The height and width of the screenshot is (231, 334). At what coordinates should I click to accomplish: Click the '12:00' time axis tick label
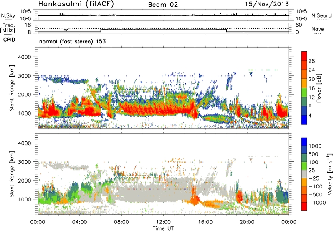163,222
